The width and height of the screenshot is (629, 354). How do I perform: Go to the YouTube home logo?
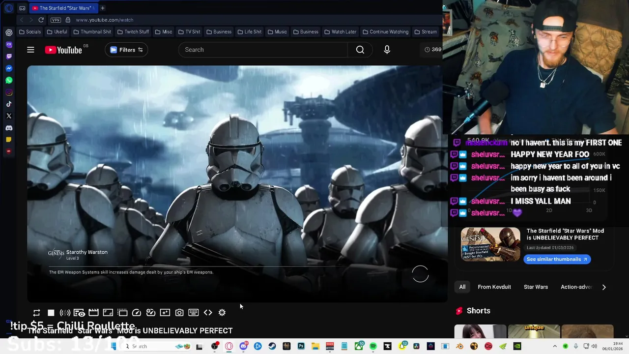(63, 50)
